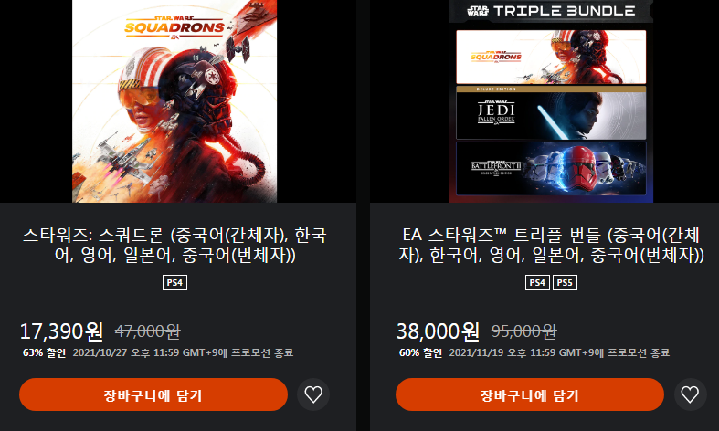Add 17,390원 Squadrons to cart
This screenshot has width=719, height=431.
[x=153, y=394]
